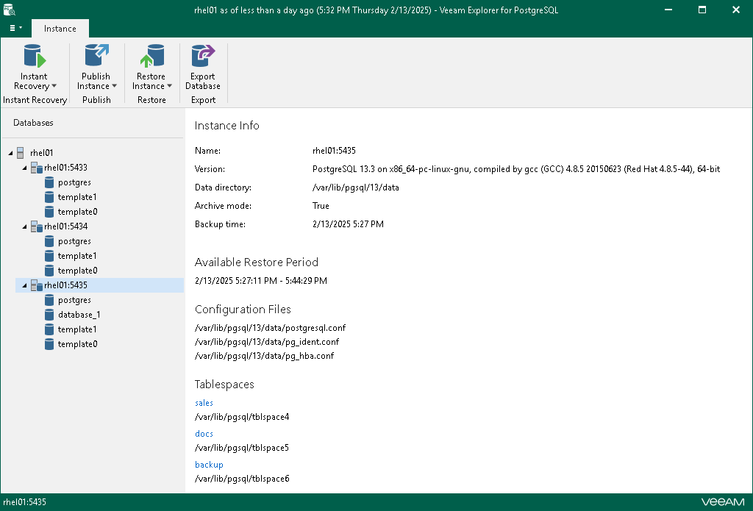Switch to the Instance ribbon tab
The height and width of the screenshot is (511, 753).
[60, 29]
